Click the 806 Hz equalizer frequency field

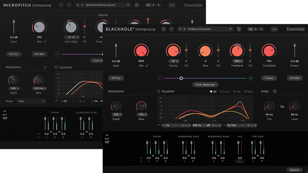point(197,125)
